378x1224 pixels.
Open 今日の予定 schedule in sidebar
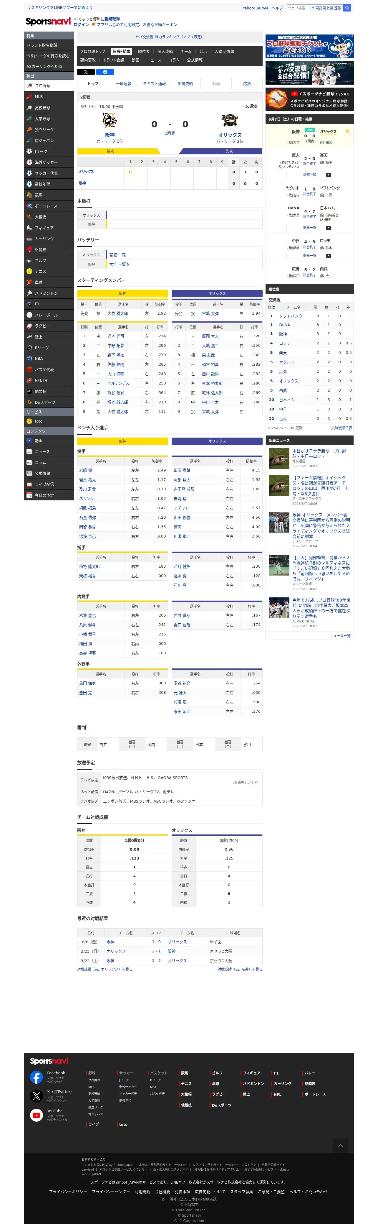coord(49,495)
